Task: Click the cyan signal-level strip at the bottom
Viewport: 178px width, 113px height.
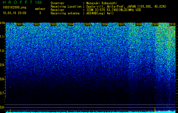Action: [x=91, y=112]
